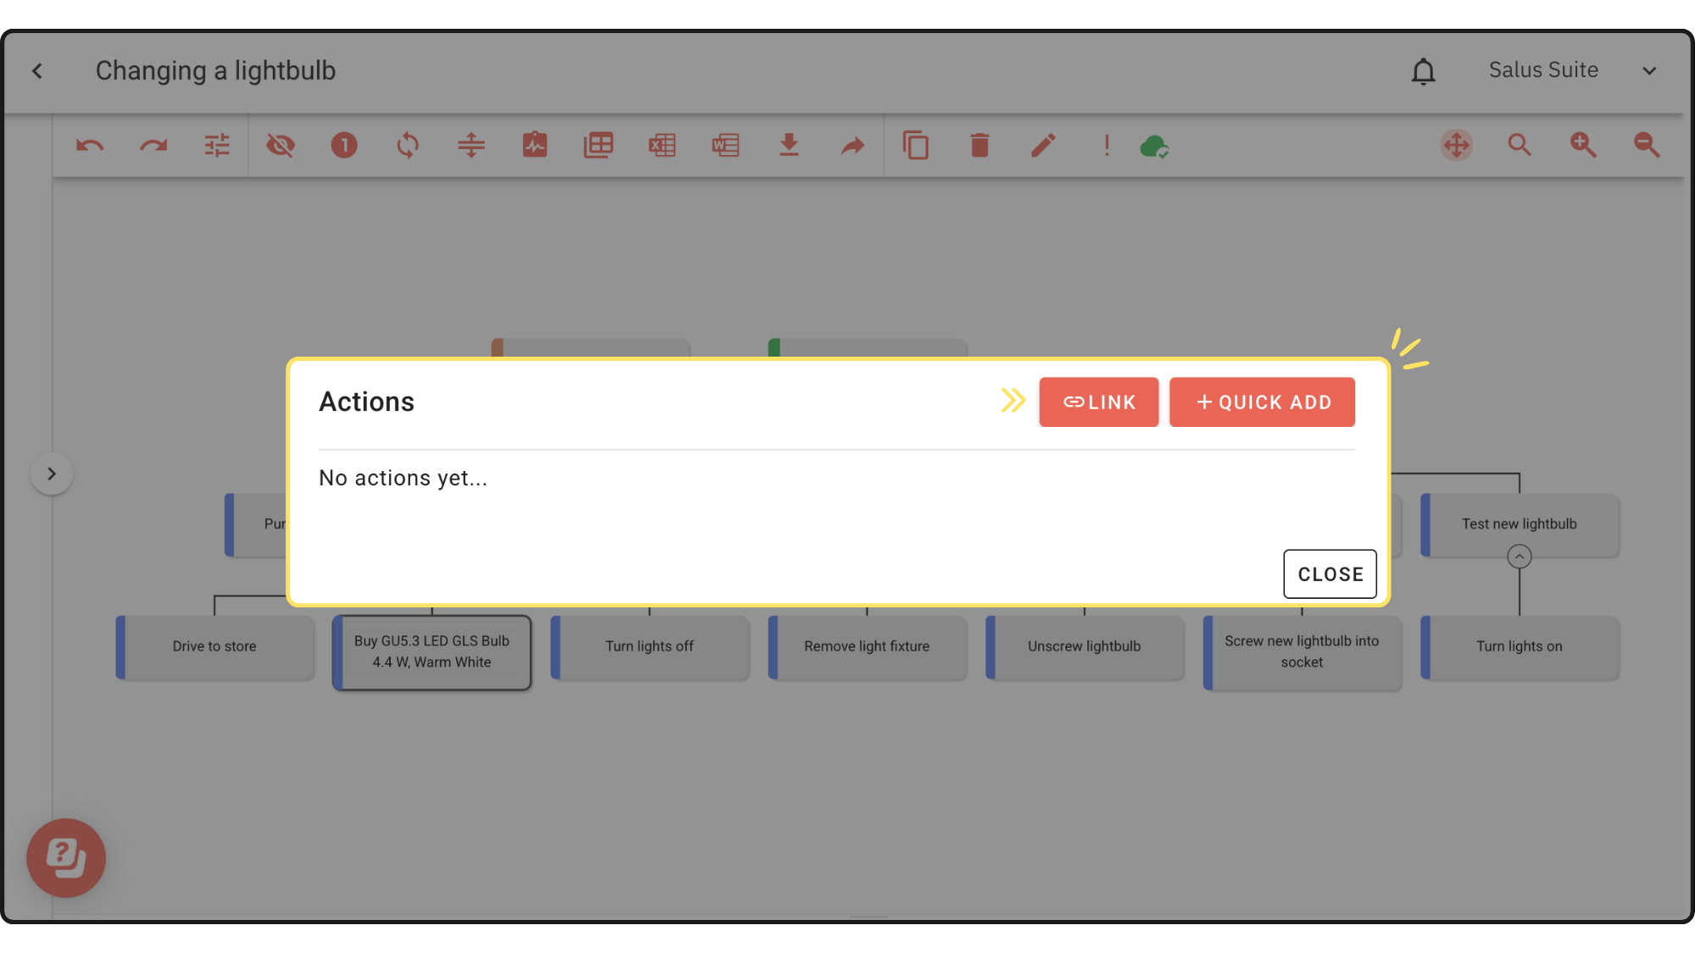Toggle the pan move tool
Image resolution: width=1695 pixels, height=953 pixels.
[x=1456, y=146]
